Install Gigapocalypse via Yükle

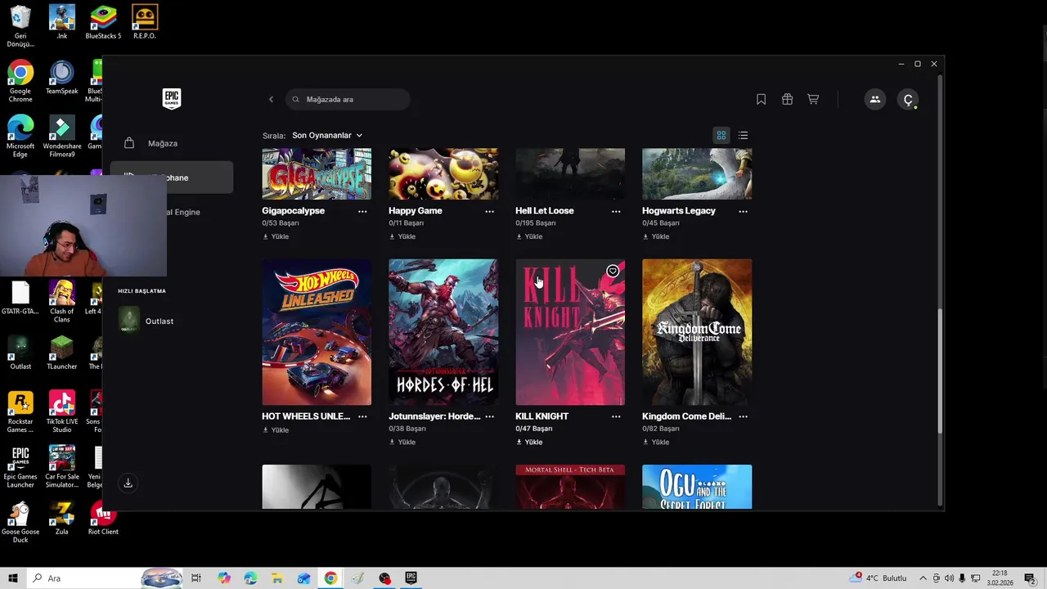pyautogui.click(x=276, y=236)
